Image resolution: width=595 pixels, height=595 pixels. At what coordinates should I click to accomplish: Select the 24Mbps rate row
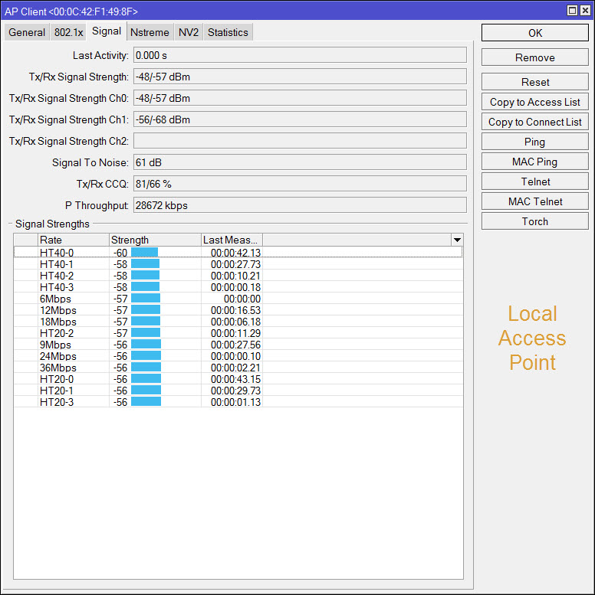(x=238, y=356)
